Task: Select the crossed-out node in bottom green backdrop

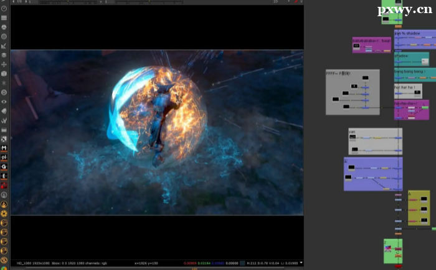Action: [398, 256]
